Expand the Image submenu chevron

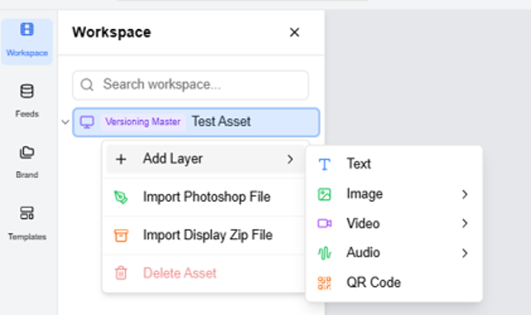pyautogui.click(x=465, y=194)
